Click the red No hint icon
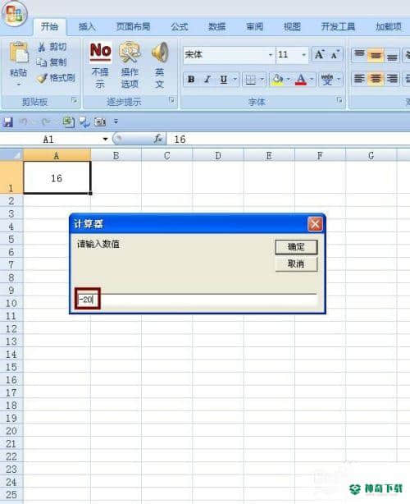This screenshot has height=504, width=410. click(100, 52)
